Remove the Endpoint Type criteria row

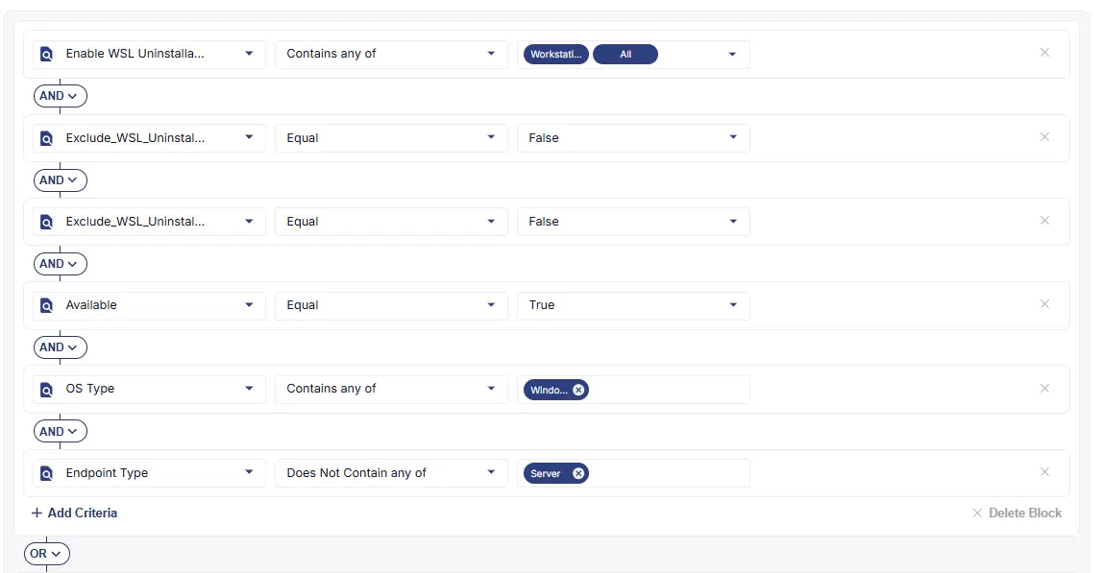tap(1044, 472)
